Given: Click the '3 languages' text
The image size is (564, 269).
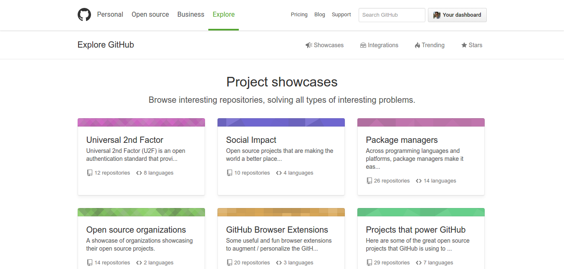Looking at the screenshot, I should 298,263.
